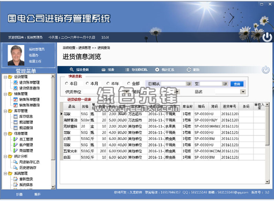Click the table scrollbar down arrow

(x=267, y=182)
